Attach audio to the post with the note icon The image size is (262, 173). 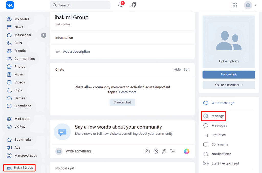pos(164,151)
